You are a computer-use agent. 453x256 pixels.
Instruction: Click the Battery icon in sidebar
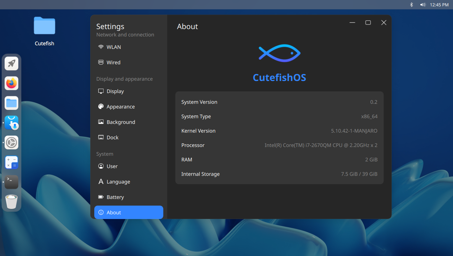[x=101, y=197]
